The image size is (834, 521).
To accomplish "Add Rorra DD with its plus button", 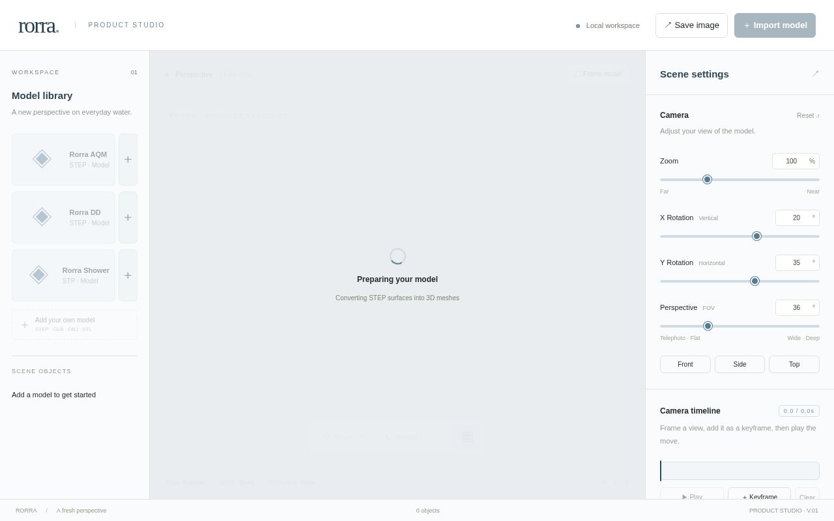I will click(x=128, y=218).
